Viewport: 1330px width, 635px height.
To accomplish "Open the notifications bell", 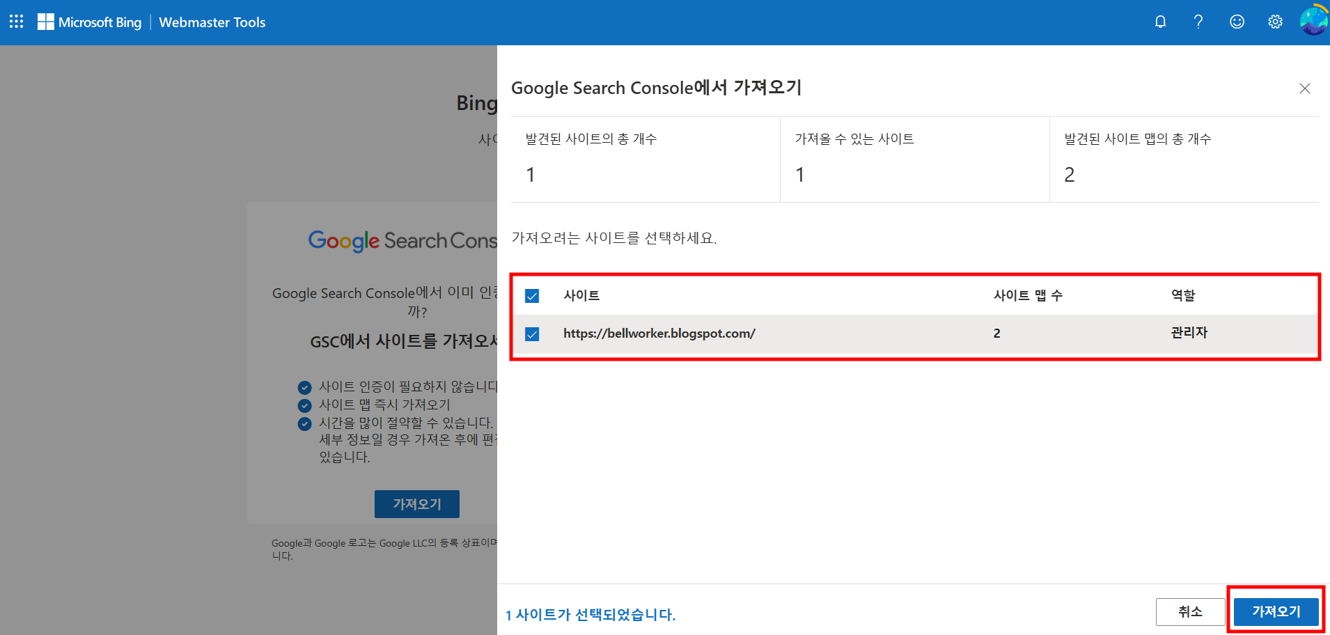I will (1160, 22).
